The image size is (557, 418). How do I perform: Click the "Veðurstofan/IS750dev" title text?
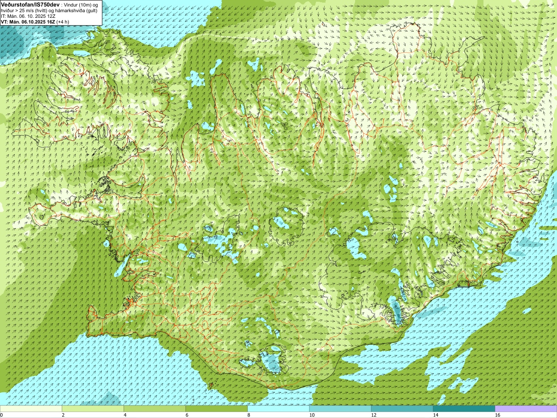pos(30,4)
